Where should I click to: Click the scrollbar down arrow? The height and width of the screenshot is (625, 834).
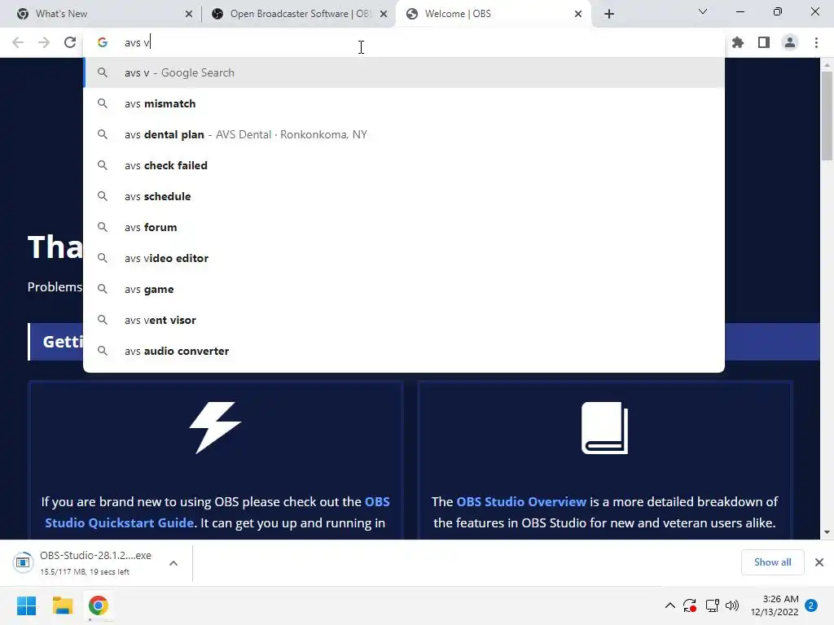[x=827, y=532]
